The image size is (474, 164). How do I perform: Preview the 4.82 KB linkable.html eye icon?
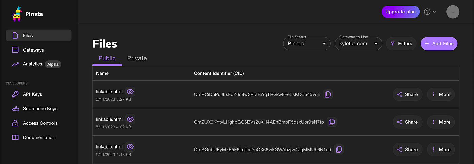pos(130,119)
